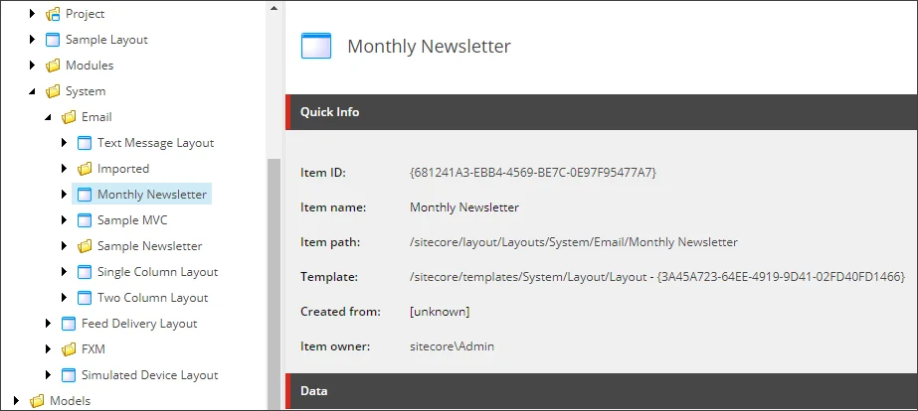Click the Sample Newsletter folder icon
Image resolution: width=918 pixels, height=411 pixels.
85,246
